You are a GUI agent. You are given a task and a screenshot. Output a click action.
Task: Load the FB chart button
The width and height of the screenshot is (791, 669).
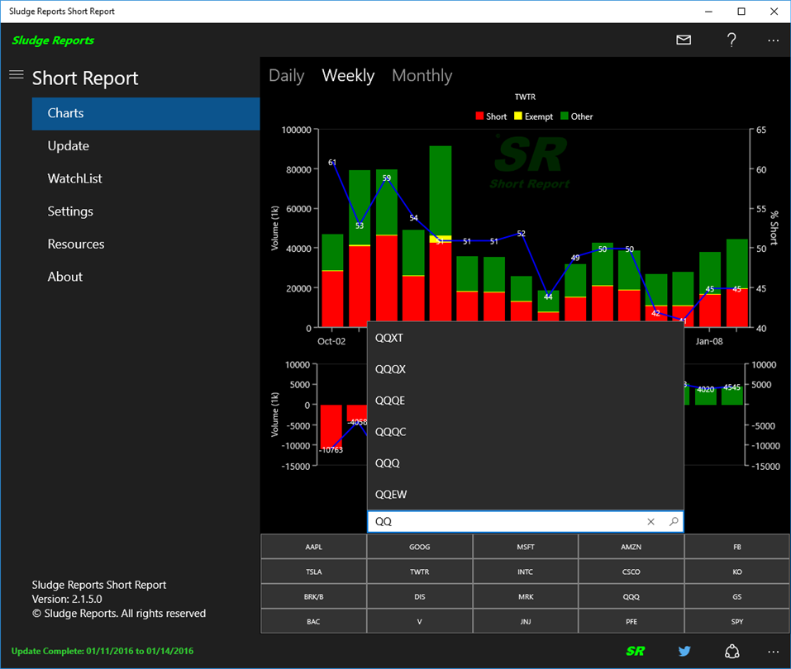click(737, 547)
